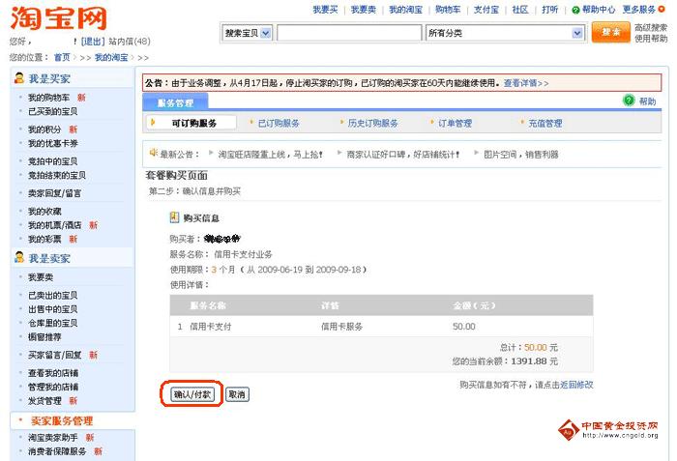Screen dimensions: 677x461
Task: Open 我的淘宝 in top navigation
Action: 405,10
